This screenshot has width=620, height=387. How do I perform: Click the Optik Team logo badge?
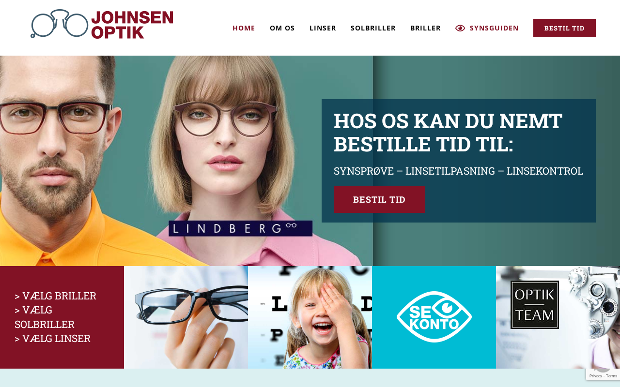[535, 305]
